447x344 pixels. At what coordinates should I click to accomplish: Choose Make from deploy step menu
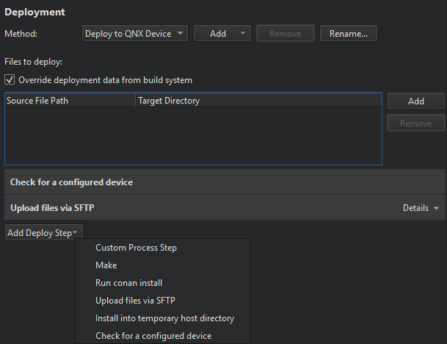(x=106, y=265)
